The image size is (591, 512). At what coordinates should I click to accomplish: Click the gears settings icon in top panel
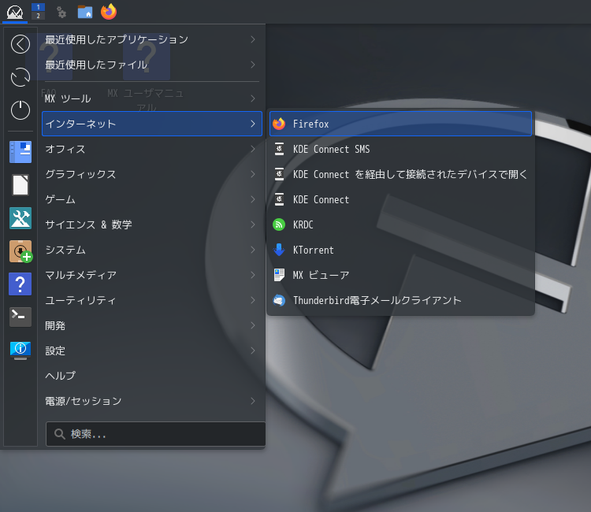pyautogui.click(x=61, y=13)
